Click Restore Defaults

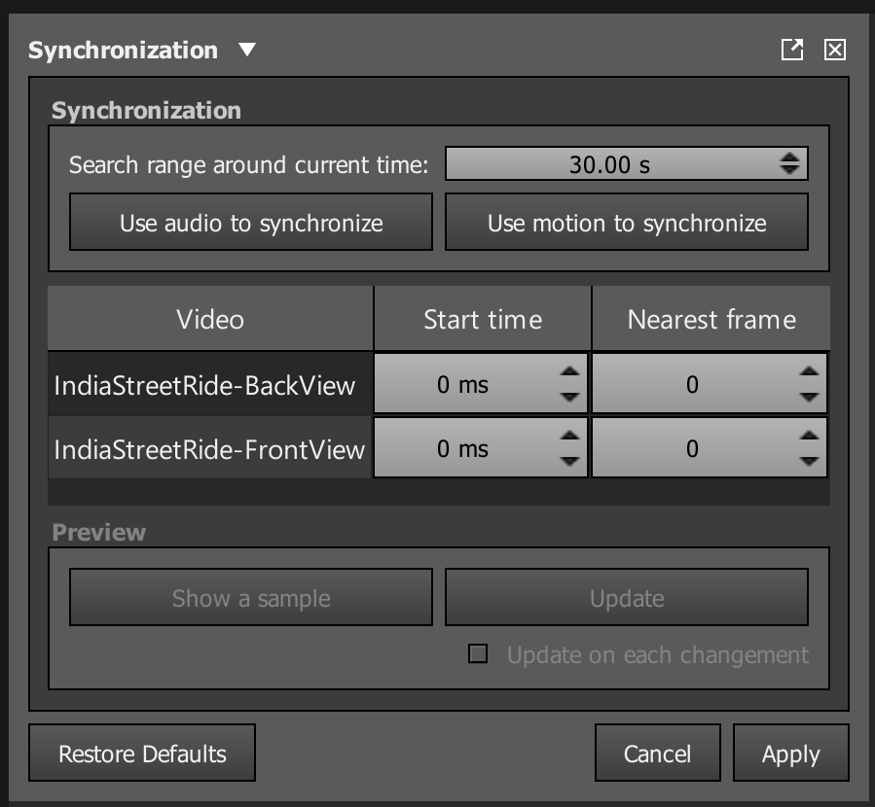click(142, 753)
